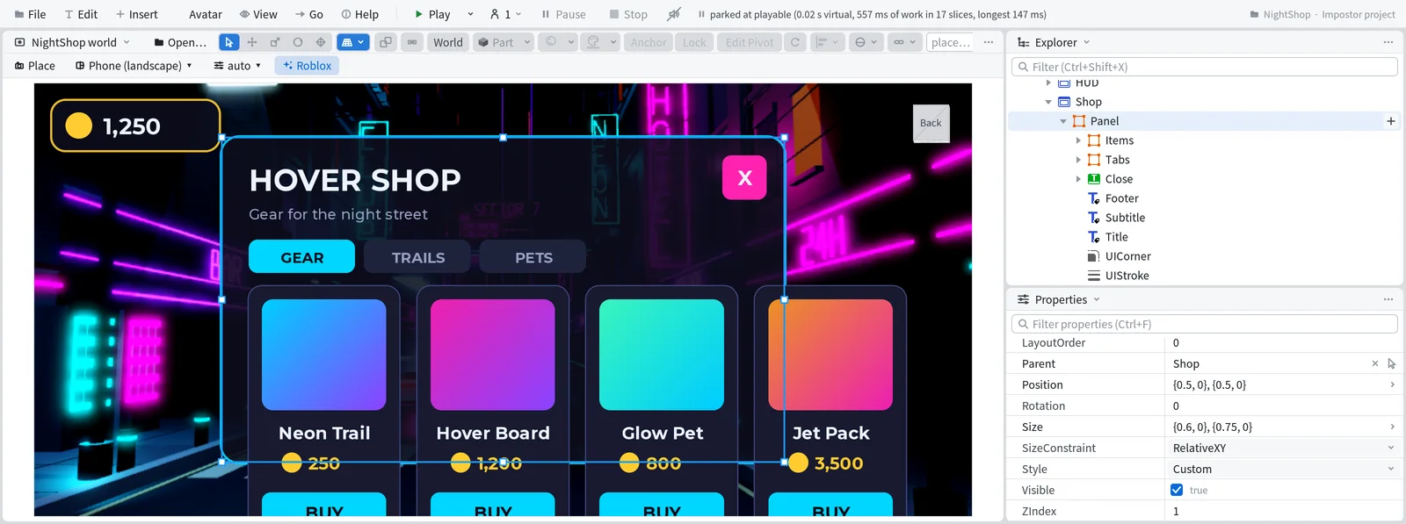This screenshot has height=524, width=1406.
Task: Clear the Parent property value
Action: pyautogui.click(x=1375, y=363)
